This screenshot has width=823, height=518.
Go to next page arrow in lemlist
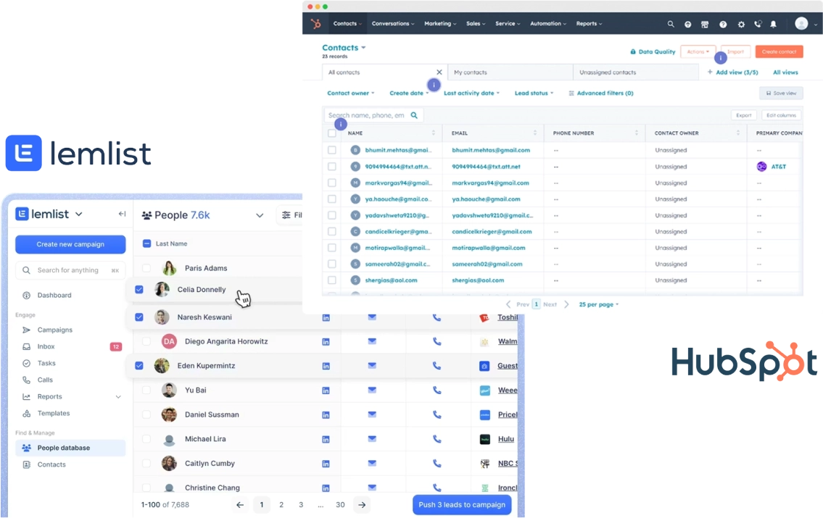[362, 505]
